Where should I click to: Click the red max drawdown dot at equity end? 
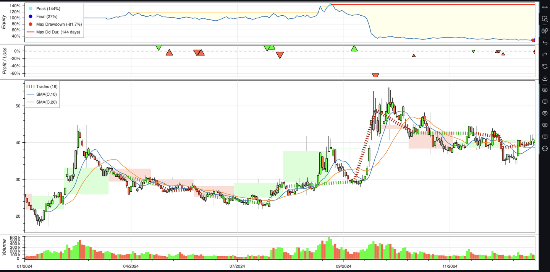pos(533,40)
